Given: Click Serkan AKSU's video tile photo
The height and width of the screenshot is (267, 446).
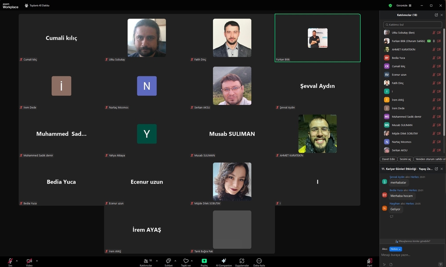Looking at the screenshot, I should coord(232,86).
